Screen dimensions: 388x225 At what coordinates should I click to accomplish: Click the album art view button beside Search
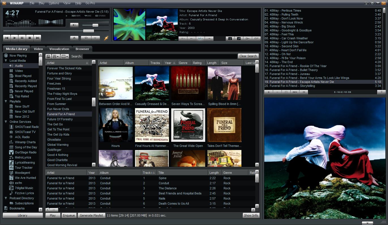coord(48,56)
